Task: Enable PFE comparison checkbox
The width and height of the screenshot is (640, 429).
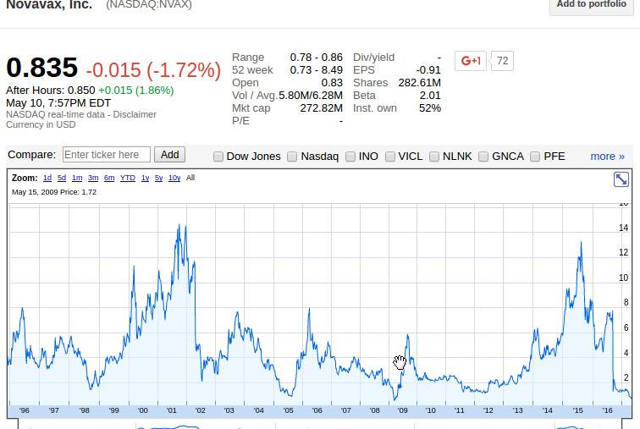Action: point(535,157)
